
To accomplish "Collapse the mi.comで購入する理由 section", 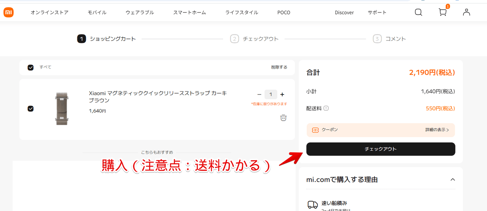I will [453, 180].
